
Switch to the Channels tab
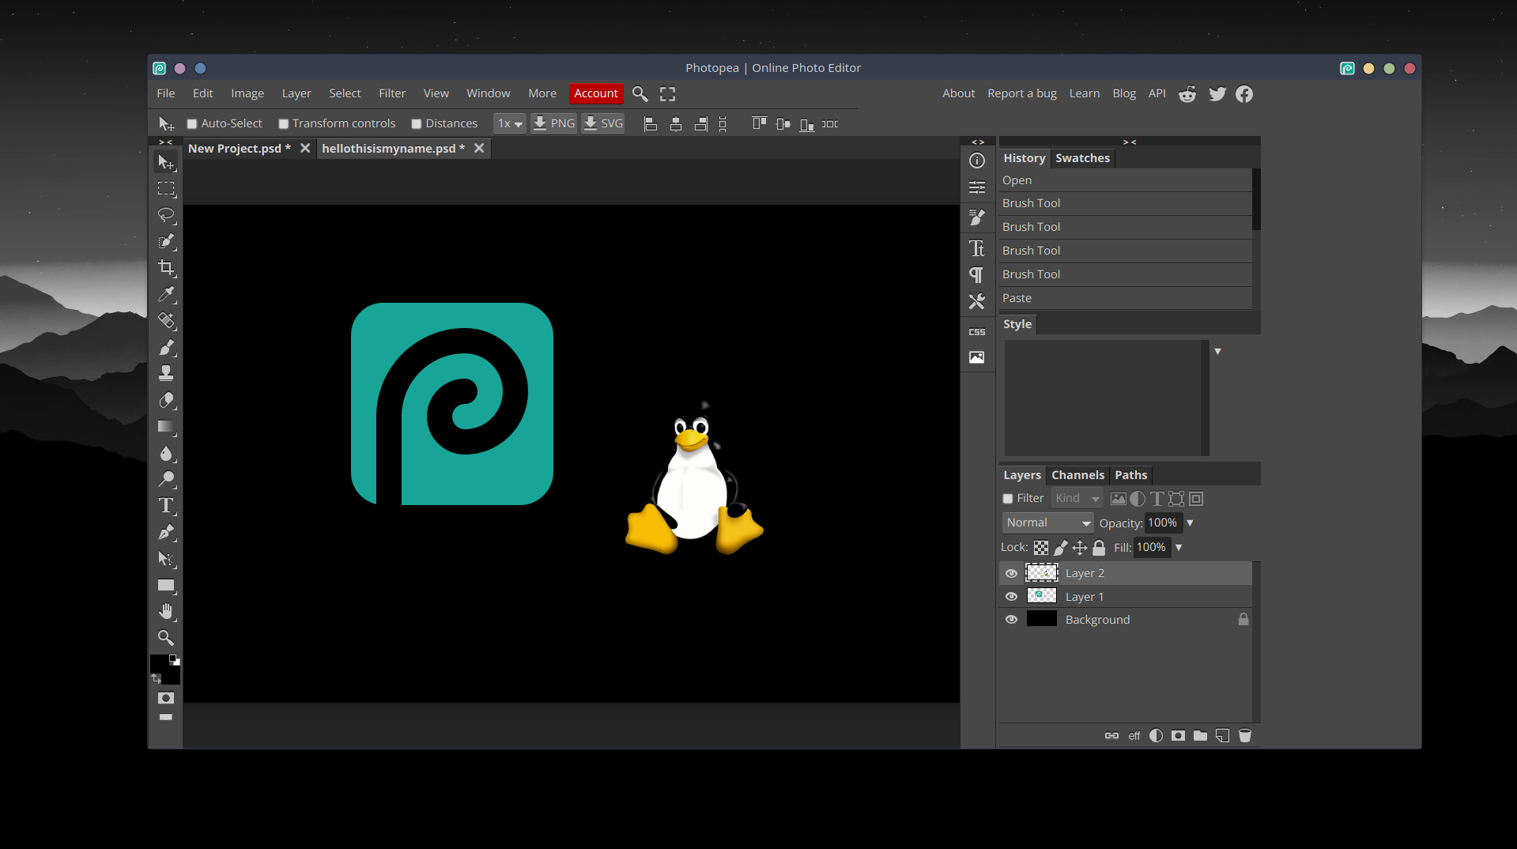click(1077, 475)
